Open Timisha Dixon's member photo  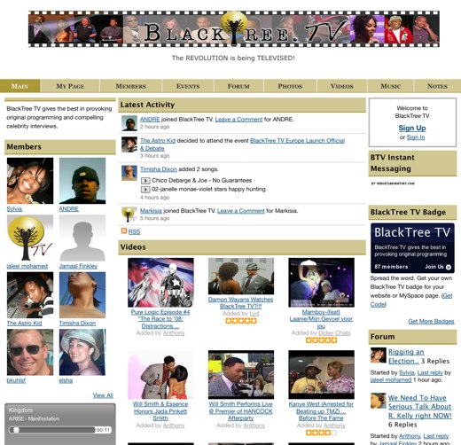pos(82,295)
